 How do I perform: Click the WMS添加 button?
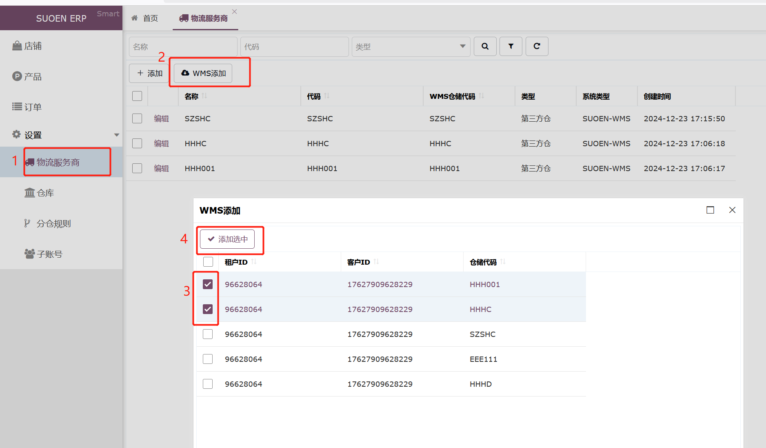pos(203,73)
